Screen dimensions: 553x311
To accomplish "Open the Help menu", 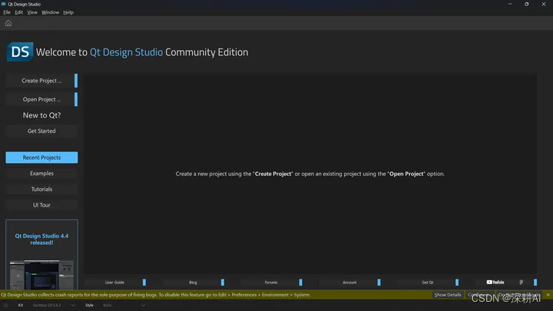I will (68, 12).
